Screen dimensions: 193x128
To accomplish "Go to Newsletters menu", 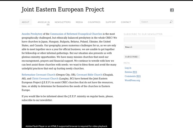I will pos(63,22).
